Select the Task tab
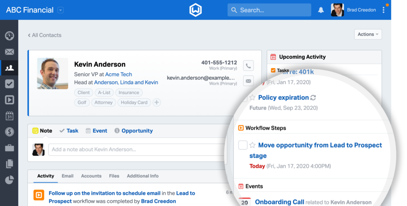 tap(69, 131)
